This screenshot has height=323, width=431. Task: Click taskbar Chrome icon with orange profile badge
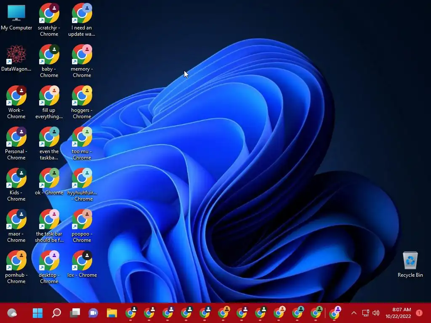pyautogui.click(x=223, y=313)
